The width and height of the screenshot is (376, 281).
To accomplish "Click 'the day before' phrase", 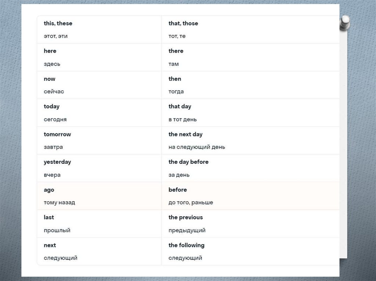I will [188, 162].
